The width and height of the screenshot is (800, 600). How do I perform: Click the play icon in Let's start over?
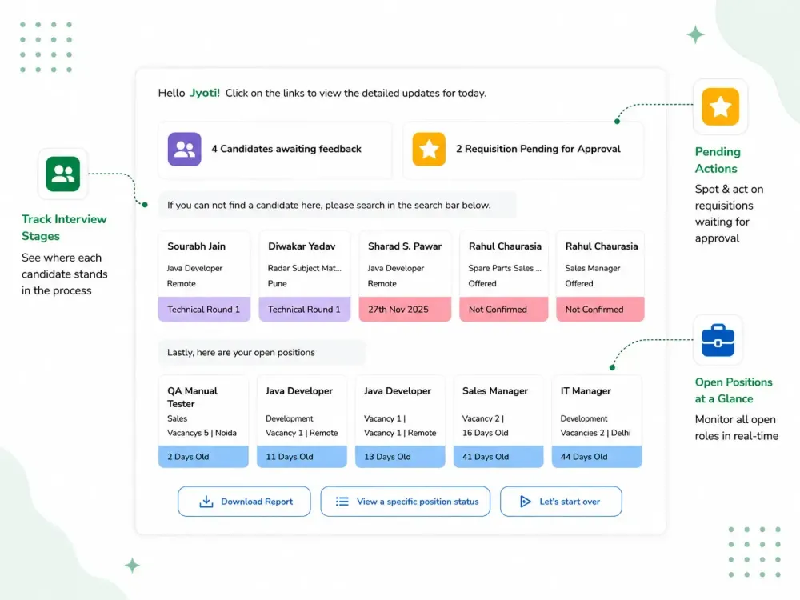(525, 502)
